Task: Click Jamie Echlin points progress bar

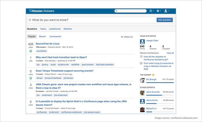Action: pyautogui.click(x=160, y=104)
